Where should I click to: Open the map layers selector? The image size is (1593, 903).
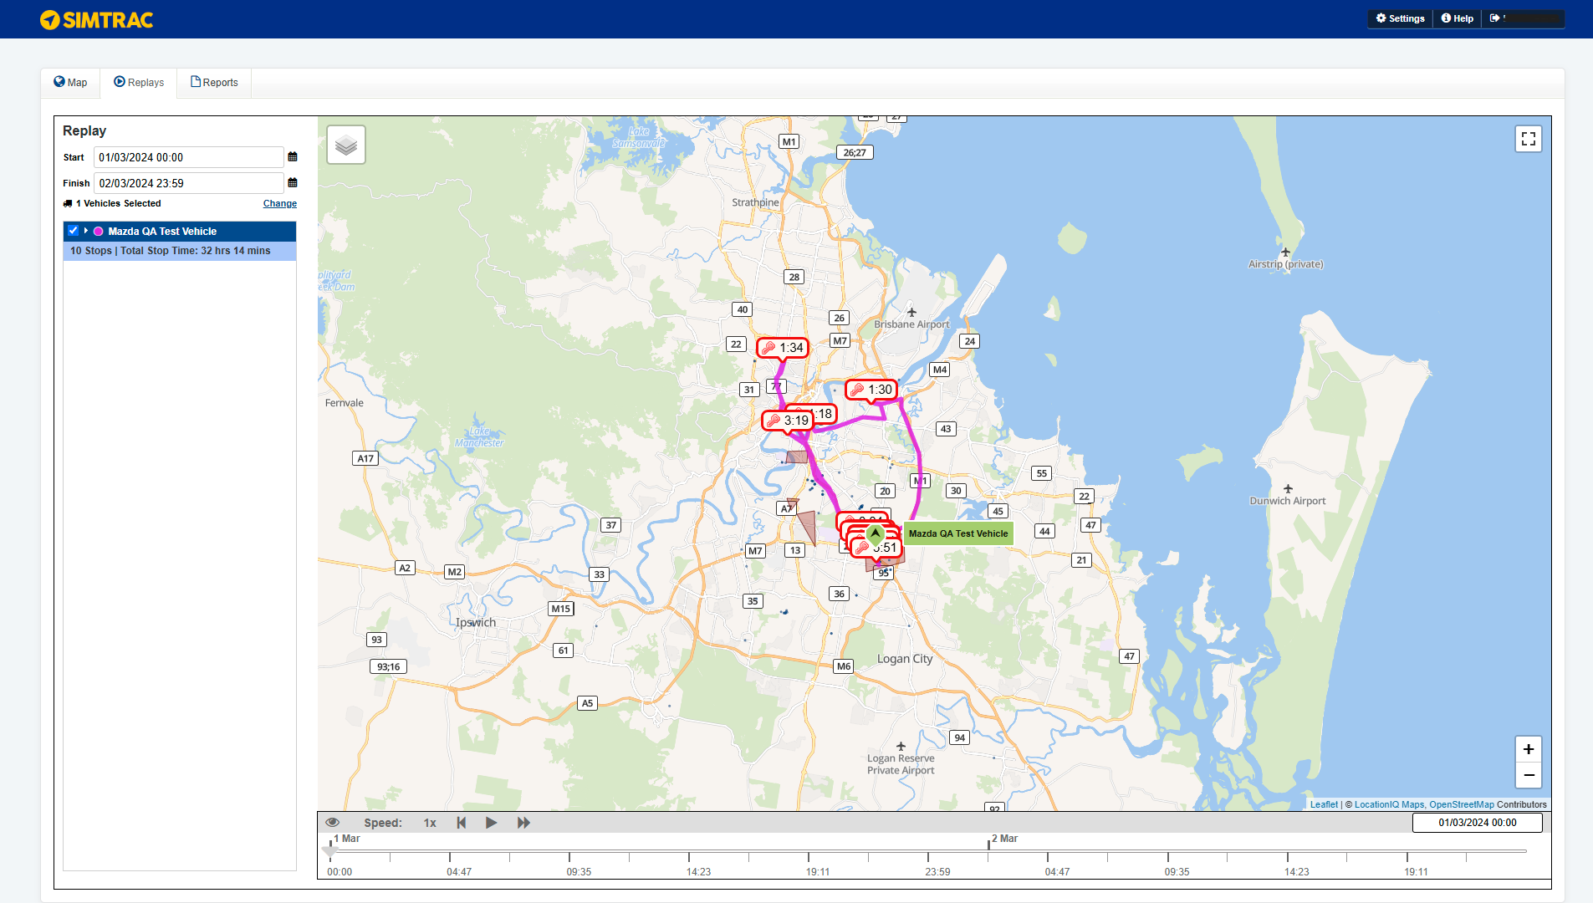click(345, 145)
